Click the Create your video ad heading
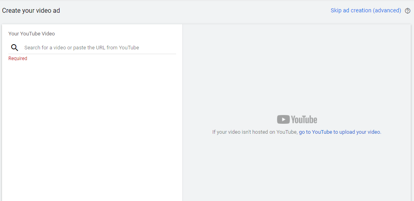This screenshot has width=414, height=201. click(31, 11)
